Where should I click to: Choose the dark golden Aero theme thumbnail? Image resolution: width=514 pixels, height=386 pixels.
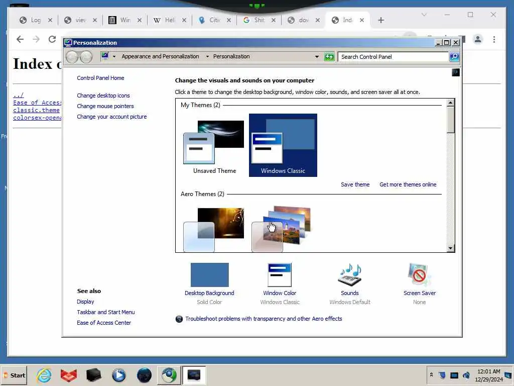click(214, 230)
